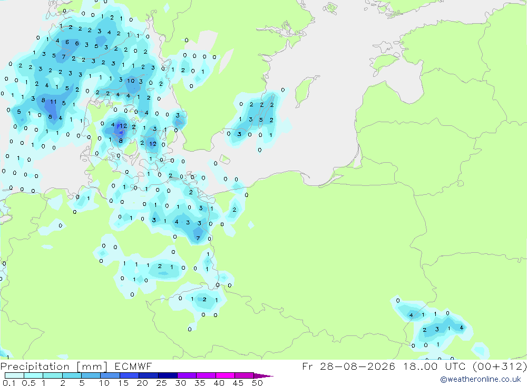
Task: Click the 15–20 mm legend swatch
Action: point(129,375)
